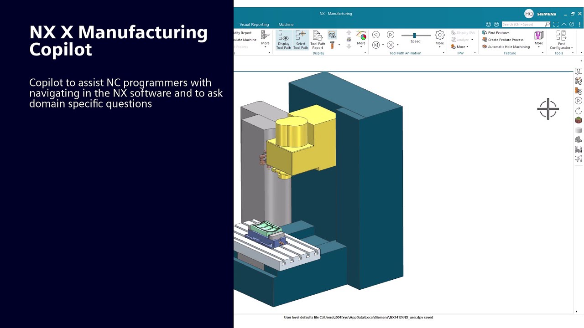Expand the Tool Path Animation group arrow
Screen dimensions: 584x328
coord(443,53)
